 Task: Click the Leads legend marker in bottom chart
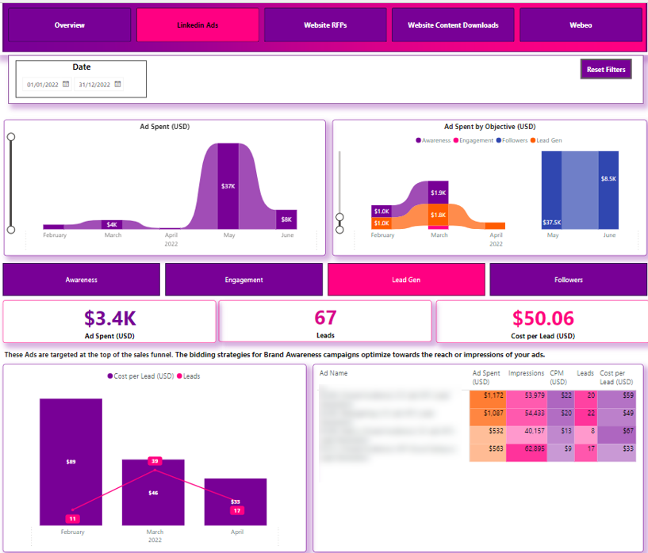click(x=179, y=376)
